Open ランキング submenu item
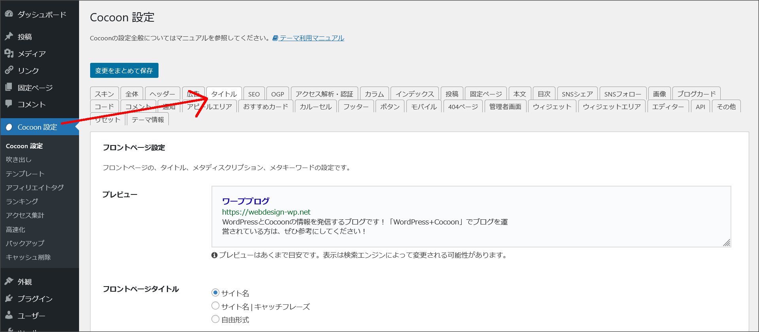Viewport: 759px width, 332px height. [22, 201]
